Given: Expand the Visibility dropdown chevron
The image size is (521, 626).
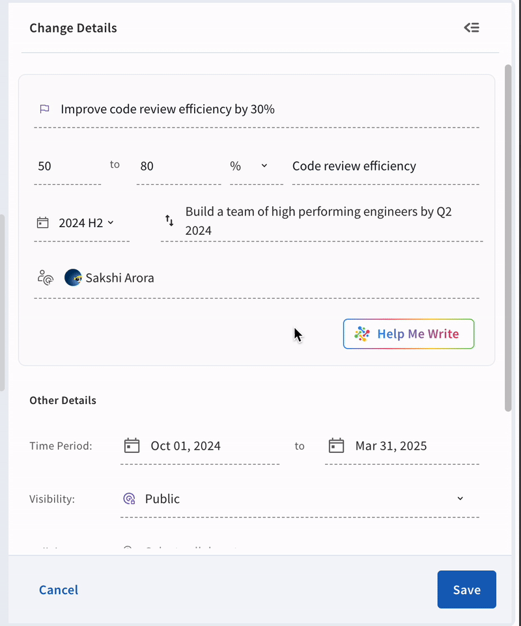Looking at the screenshot, I should click(x=460, y=498).
